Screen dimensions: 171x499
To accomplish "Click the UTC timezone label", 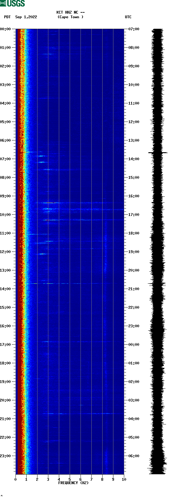I will point(128,17).
